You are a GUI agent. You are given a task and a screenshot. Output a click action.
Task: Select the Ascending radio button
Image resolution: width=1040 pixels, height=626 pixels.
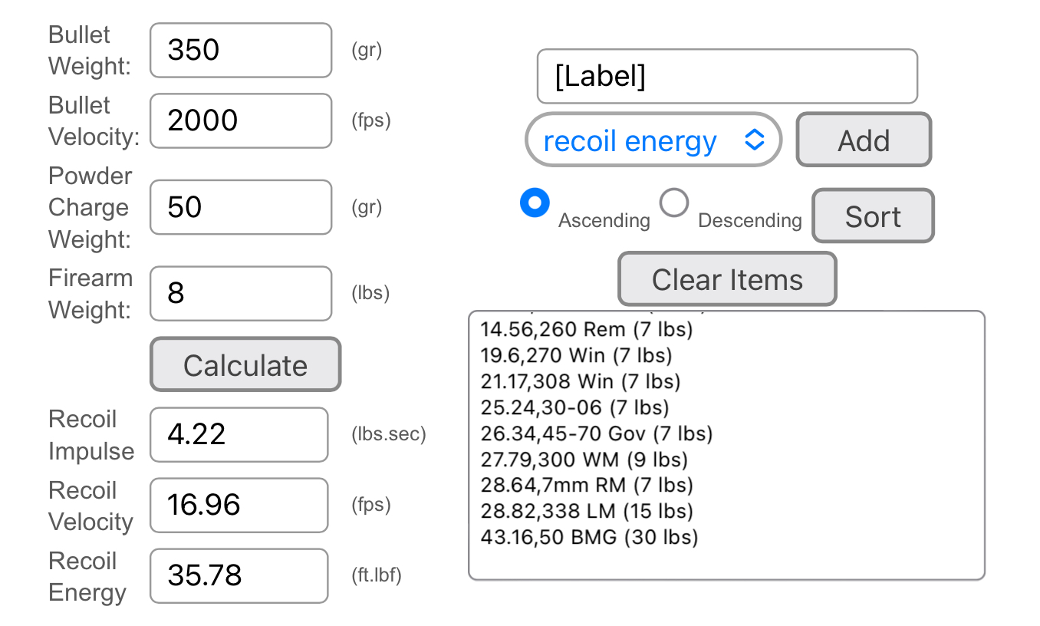[x=535, y=203]
